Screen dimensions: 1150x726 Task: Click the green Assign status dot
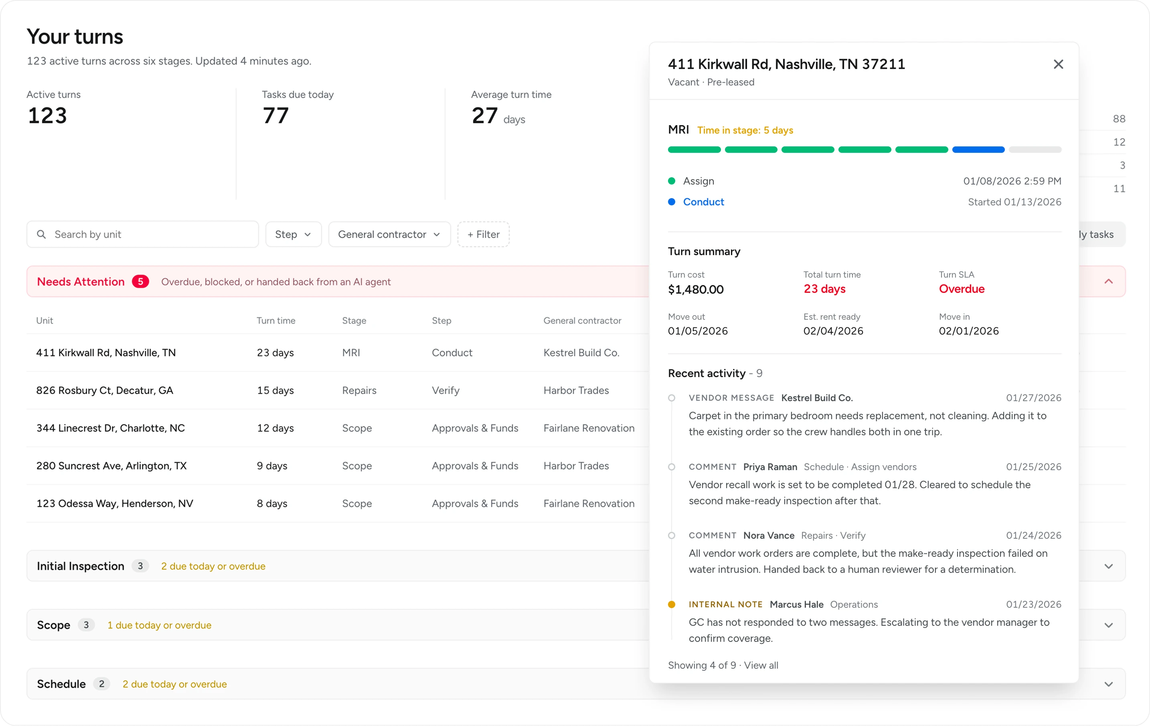pyautogui.click(x=672, y=181)
